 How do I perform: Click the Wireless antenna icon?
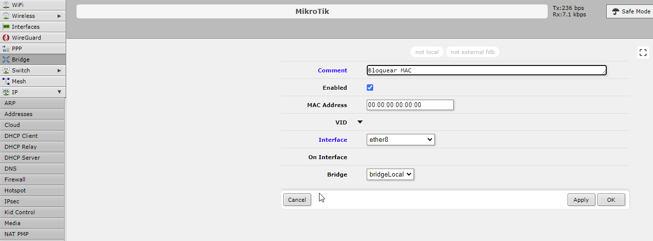coord(6,16)
